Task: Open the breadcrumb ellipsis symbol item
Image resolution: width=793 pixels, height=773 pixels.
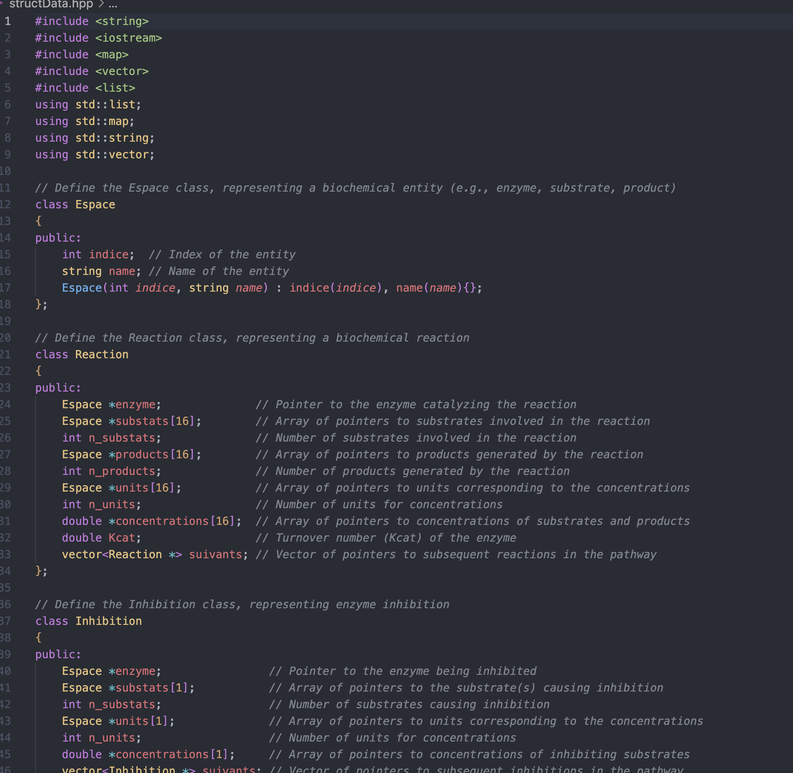Action: pos(113,4)
